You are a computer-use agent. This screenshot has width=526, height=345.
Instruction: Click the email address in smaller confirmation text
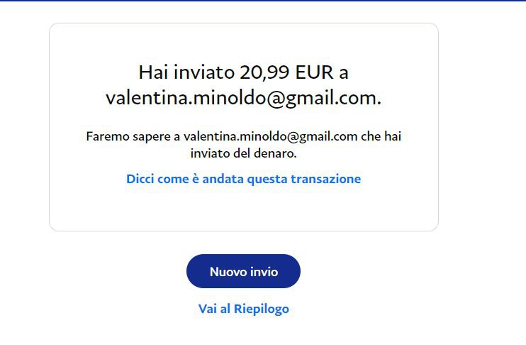pyautogui.click(x=270, y=137)
